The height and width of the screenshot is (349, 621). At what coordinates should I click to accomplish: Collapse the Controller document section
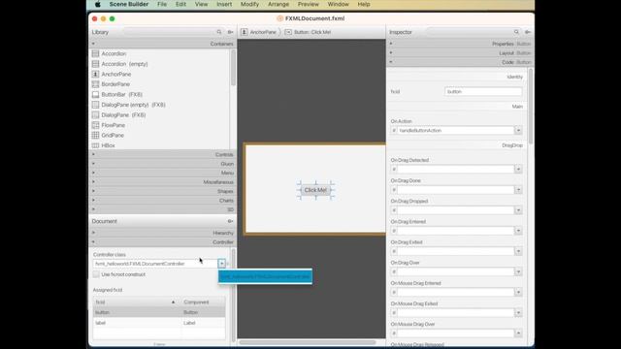click(x=162, y=241)
